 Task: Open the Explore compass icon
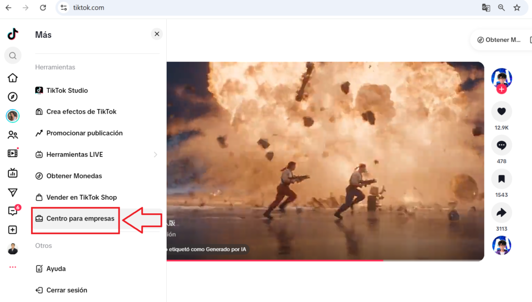12,97
